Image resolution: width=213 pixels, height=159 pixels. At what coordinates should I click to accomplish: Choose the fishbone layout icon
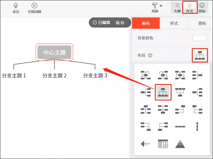point(145,144)
